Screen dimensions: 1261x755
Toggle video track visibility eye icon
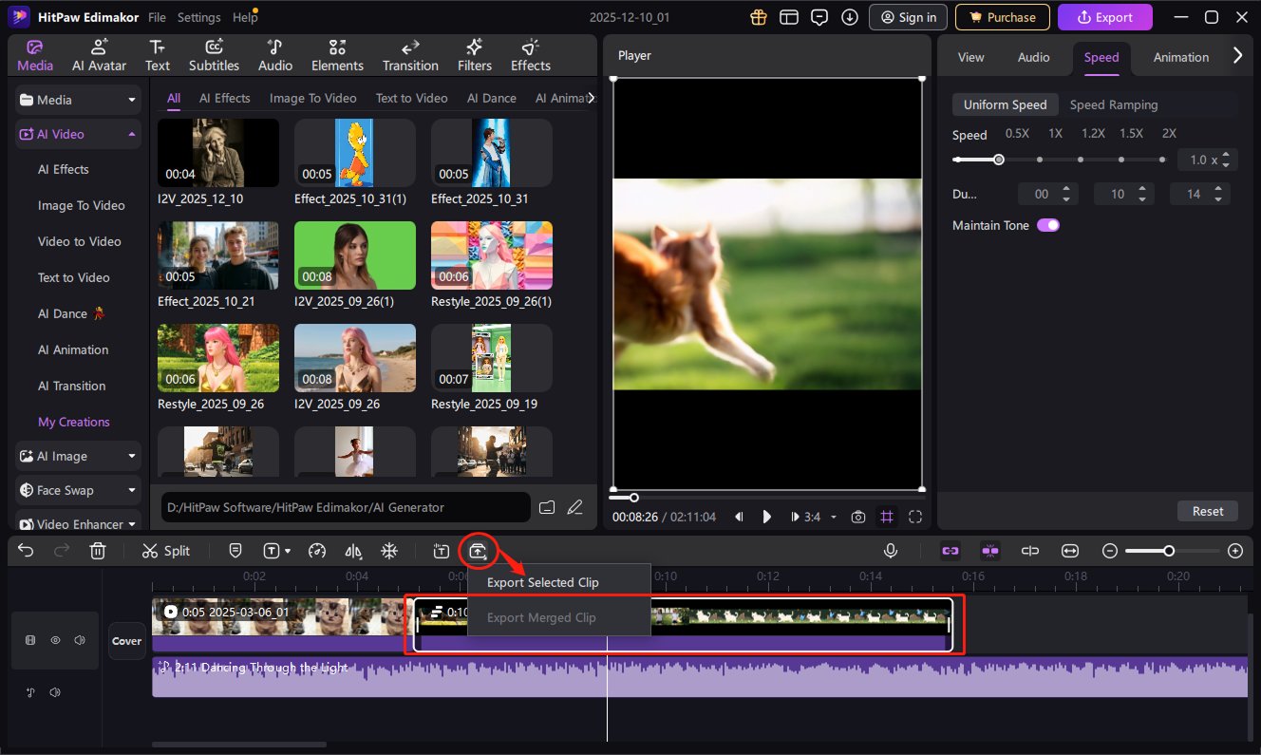click(x=55, y=640)
